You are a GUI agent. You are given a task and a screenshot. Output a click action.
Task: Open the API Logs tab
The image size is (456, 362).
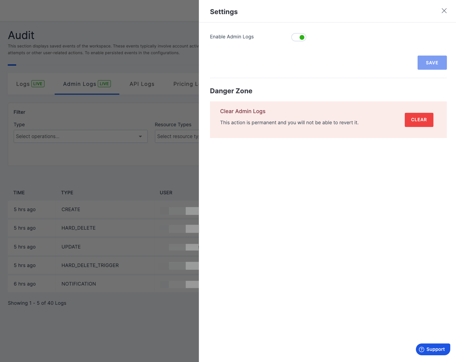(142, 84)
